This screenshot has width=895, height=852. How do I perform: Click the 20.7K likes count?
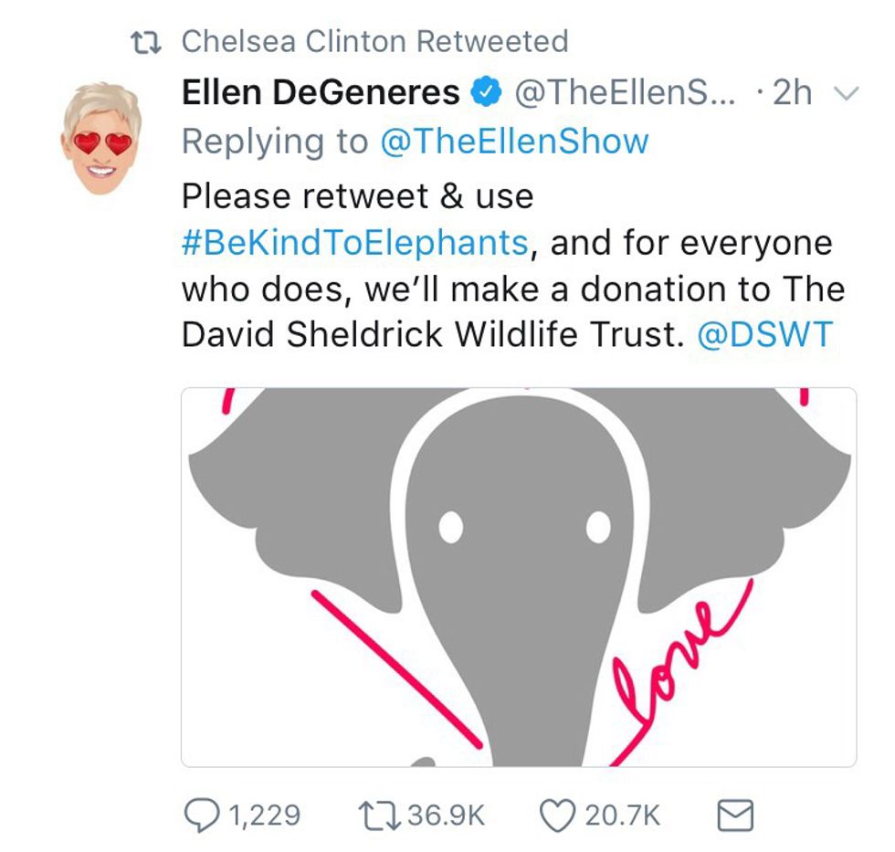(x=622, y=815)
